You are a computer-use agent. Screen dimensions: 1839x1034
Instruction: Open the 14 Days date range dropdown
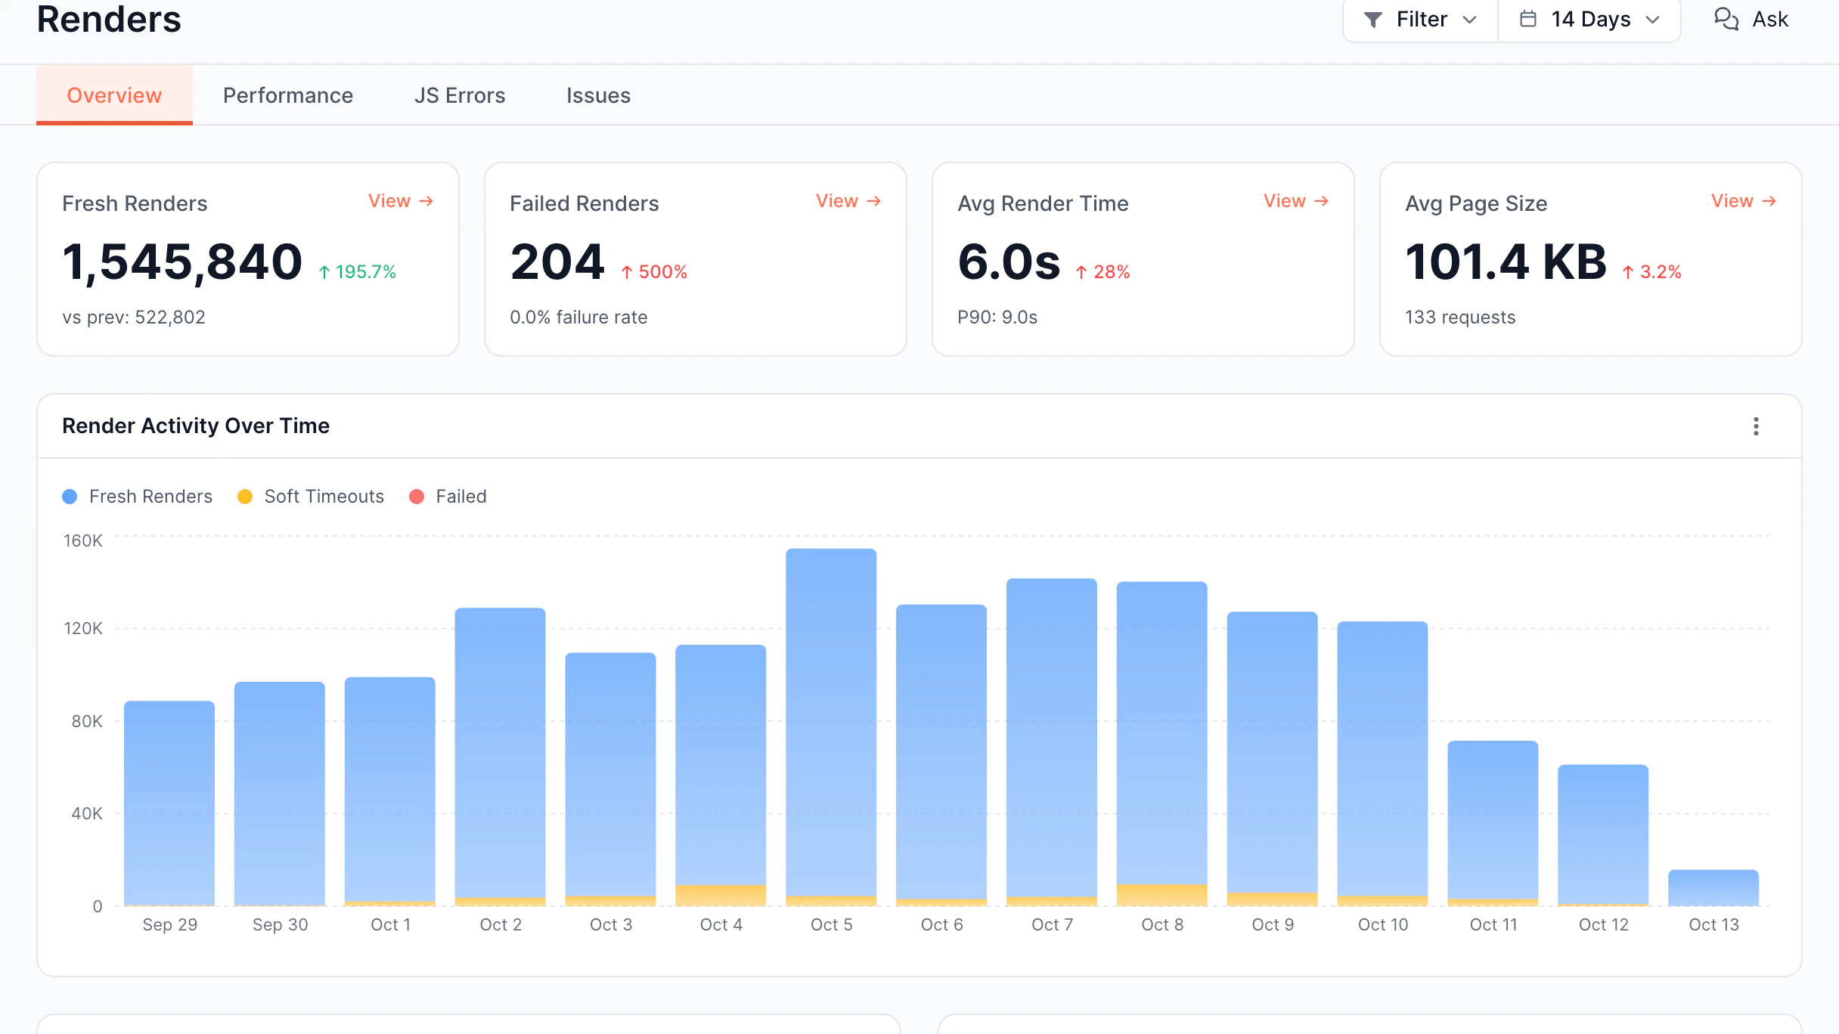[1589, 20]
